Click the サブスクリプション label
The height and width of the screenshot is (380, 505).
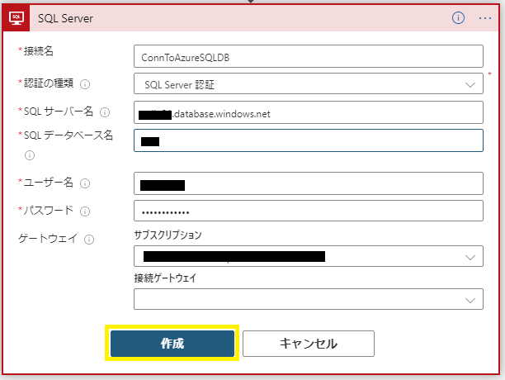[x=168, y=235]
